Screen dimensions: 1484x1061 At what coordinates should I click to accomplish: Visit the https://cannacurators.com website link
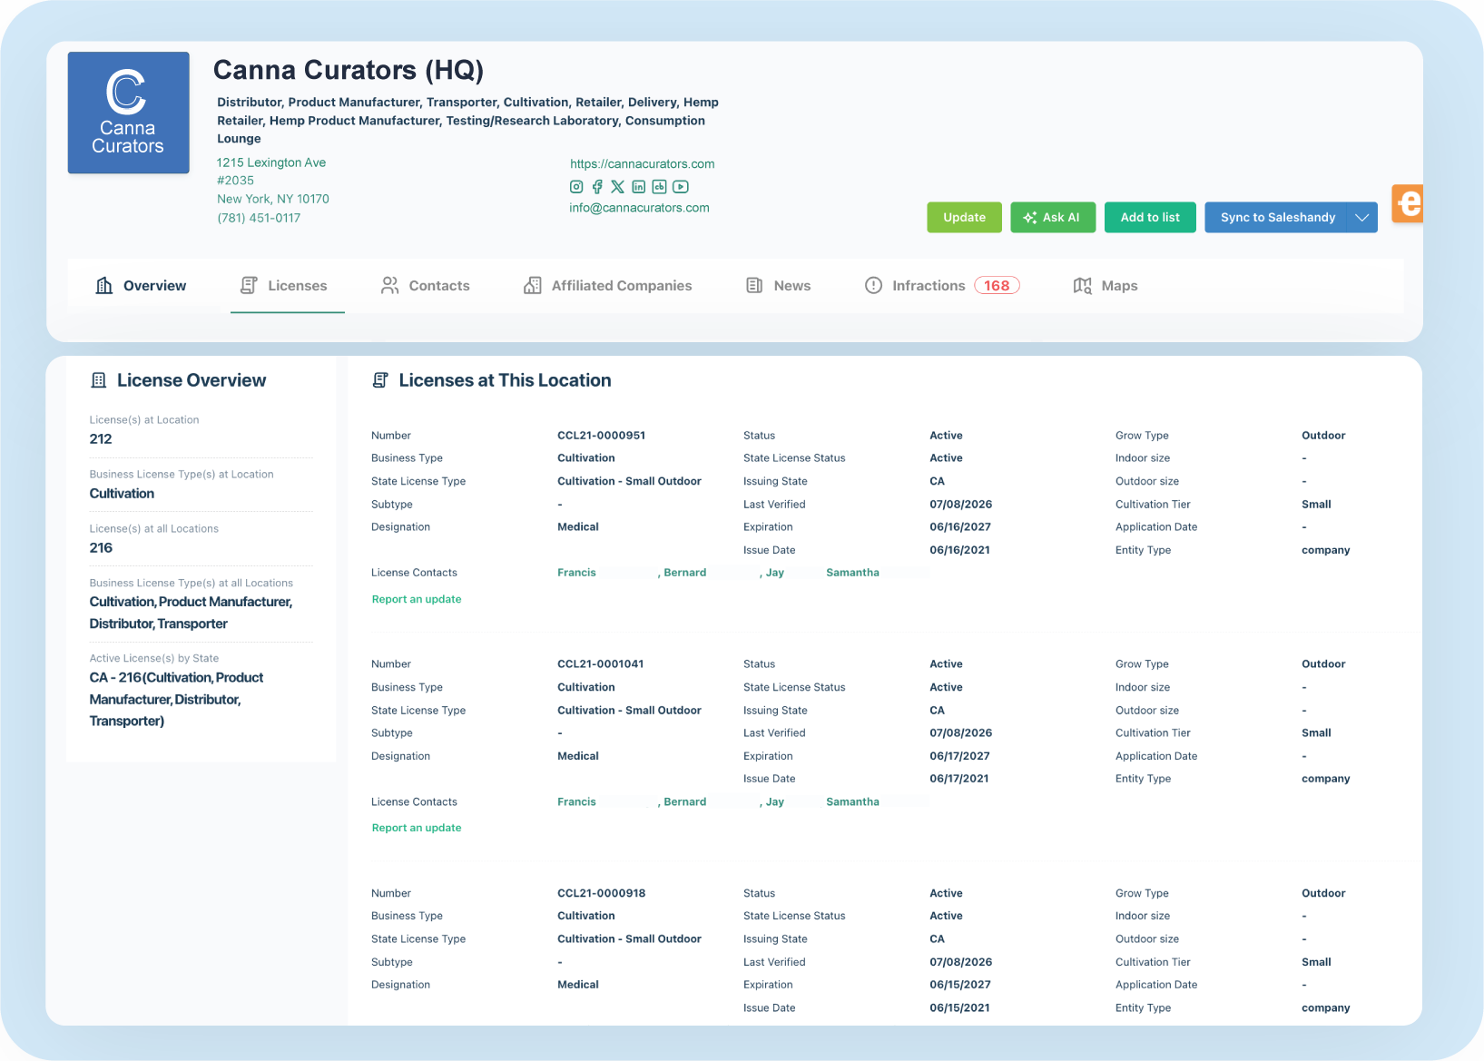coord(643,164)
